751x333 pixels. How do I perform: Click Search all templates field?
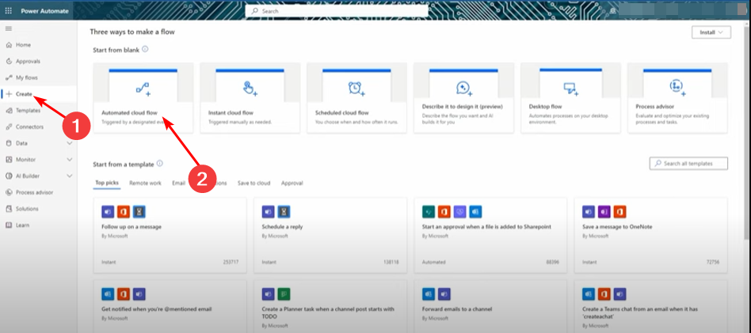click(x=688, y=164)
